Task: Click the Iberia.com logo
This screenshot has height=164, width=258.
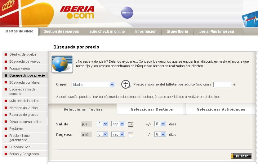Action: pyautogui.click(x=77, y=12)
